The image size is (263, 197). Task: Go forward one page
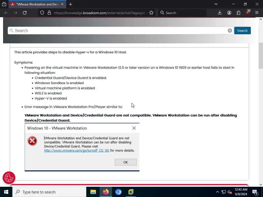pos(15,13)
